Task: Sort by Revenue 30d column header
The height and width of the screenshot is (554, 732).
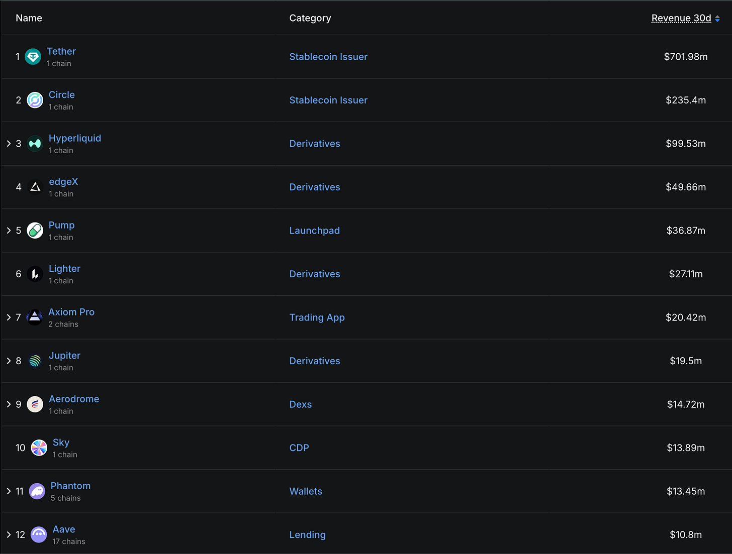Action: 681,18
